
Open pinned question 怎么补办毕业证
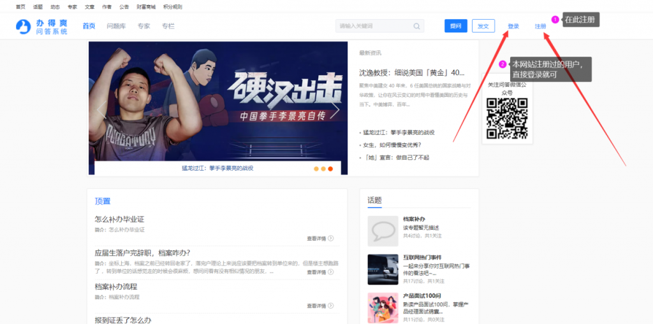(119, 219)
